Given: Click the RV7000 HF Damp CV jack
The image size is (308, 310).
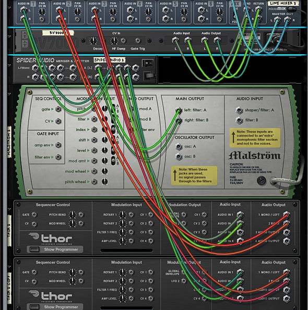Looking at the screenshot, I should pos(123,41).
